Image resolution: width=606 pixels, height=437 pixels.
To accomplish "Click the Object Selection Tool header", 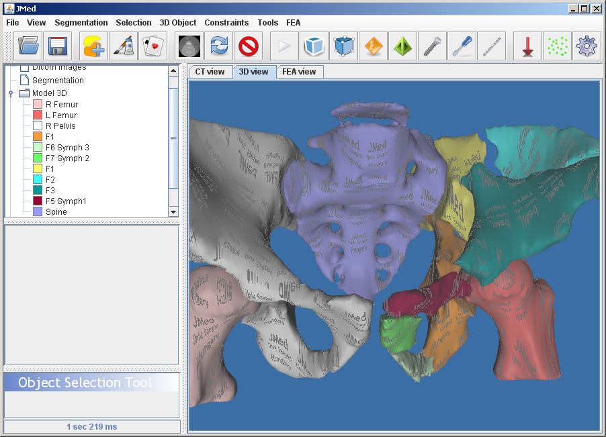I will pyautogui.click(x=91, y=383).
